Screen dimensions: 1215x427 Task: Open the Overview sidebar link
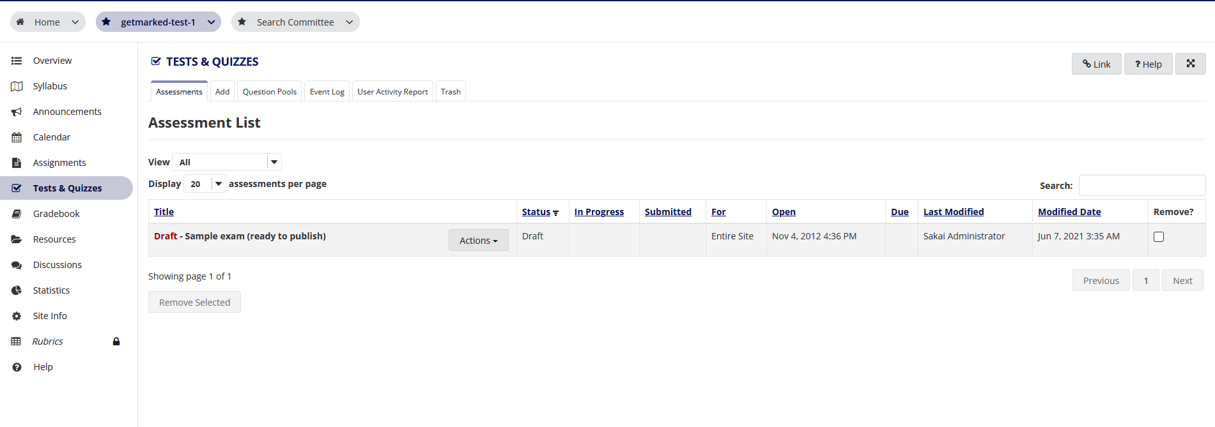point(52,61)
